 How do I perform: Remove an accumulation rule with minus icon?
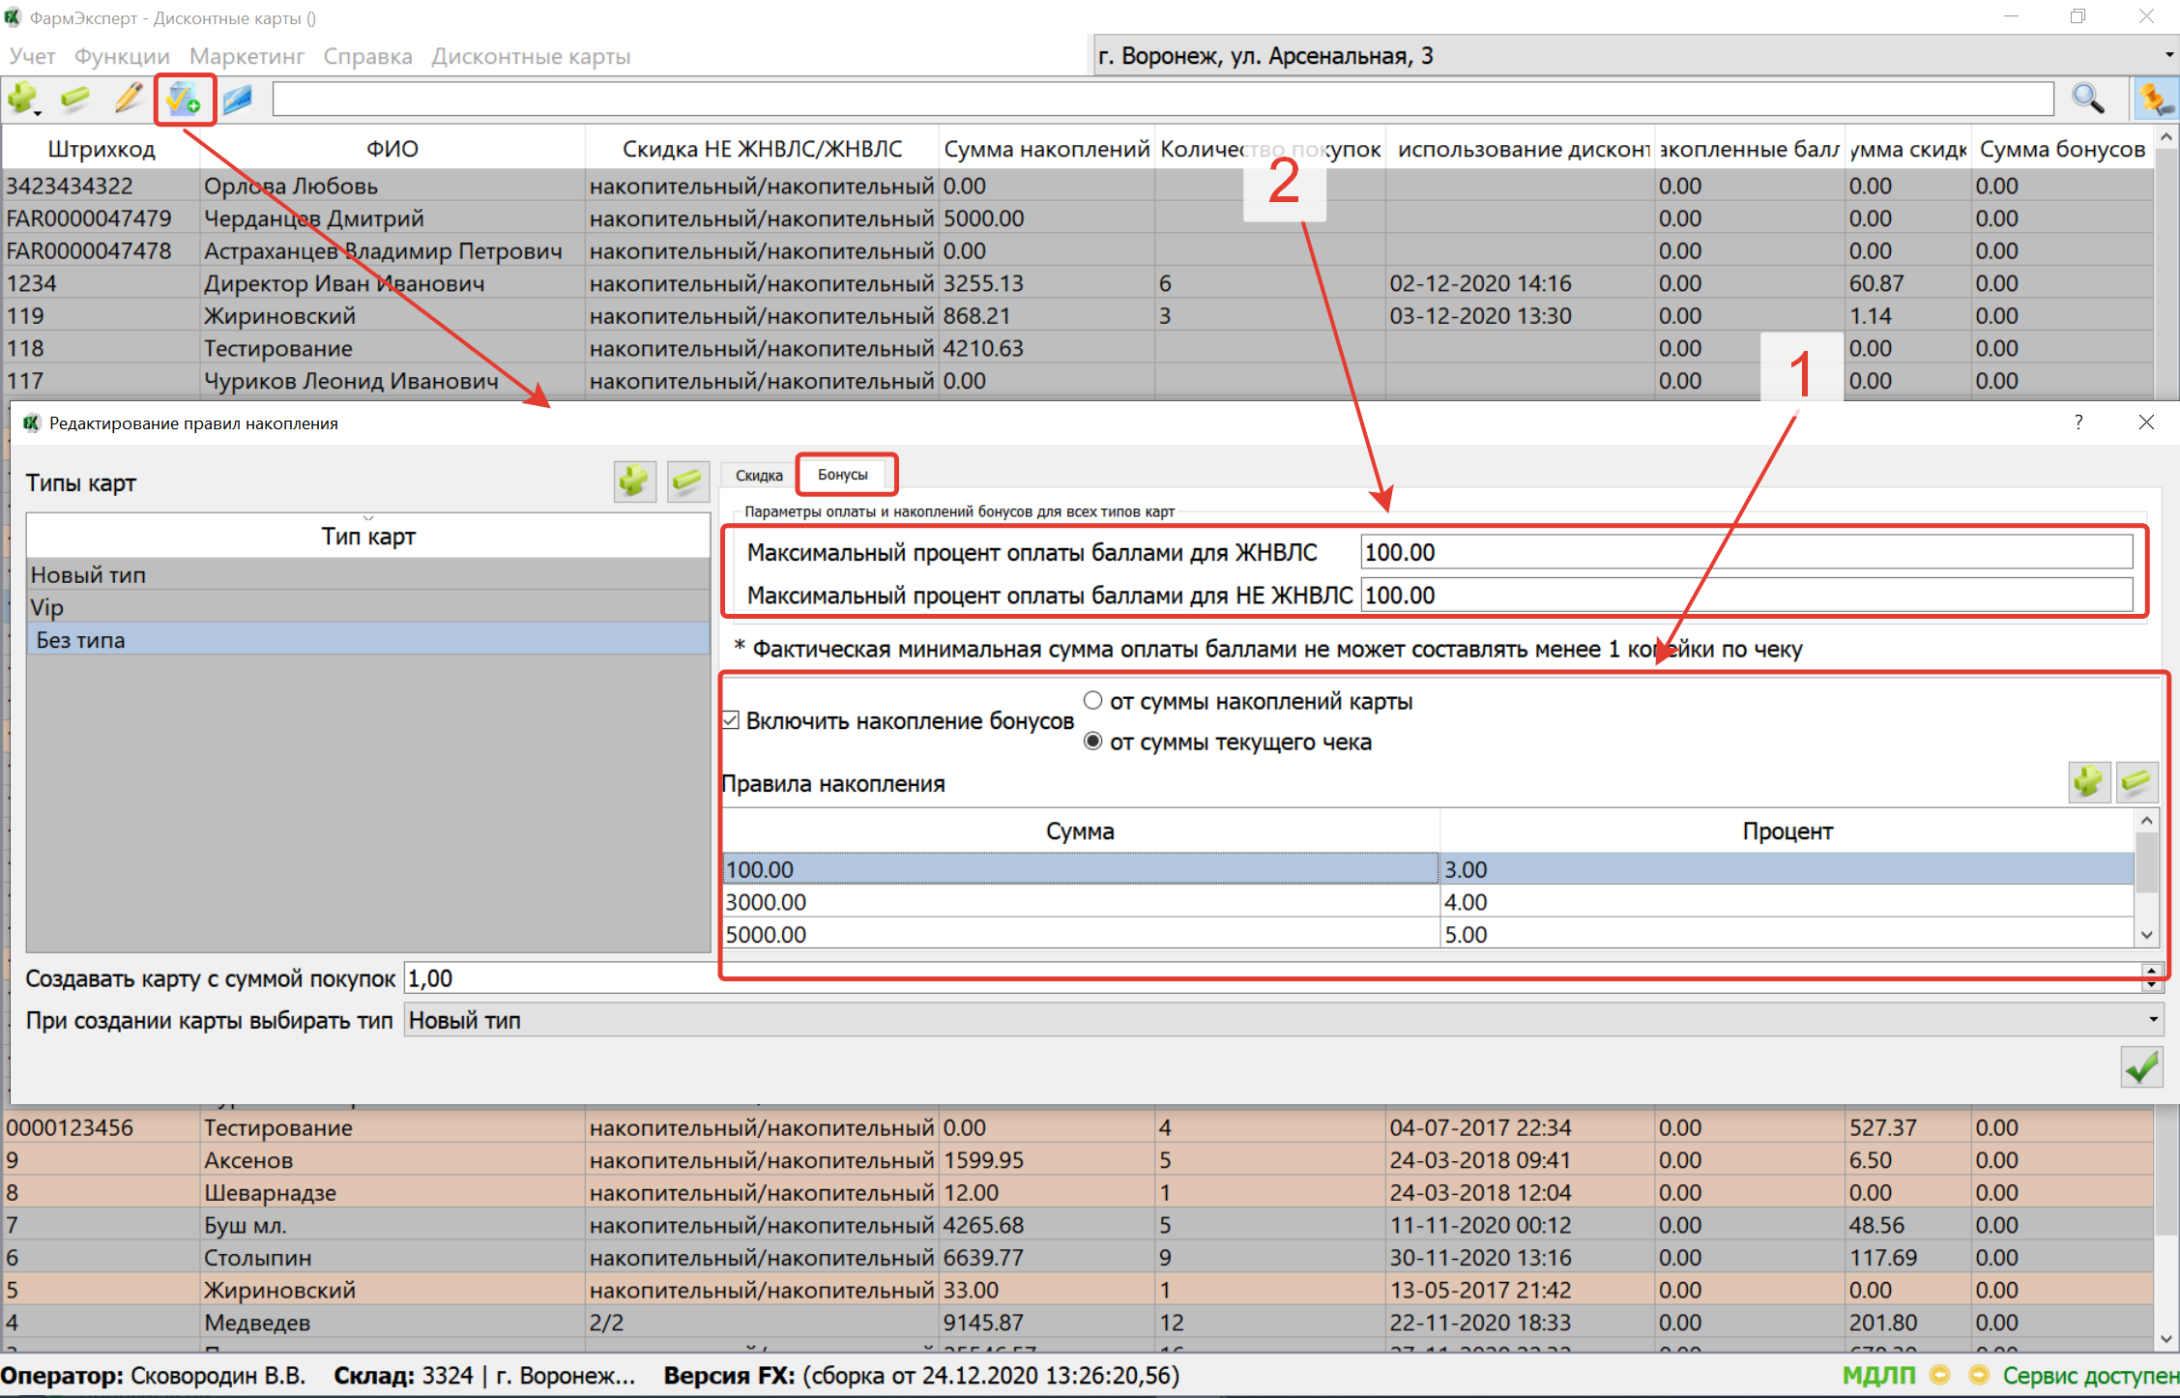click(2136, 781)
